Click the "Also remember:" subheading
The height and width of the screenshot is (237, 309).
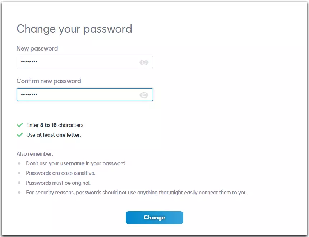click(35, 154)
